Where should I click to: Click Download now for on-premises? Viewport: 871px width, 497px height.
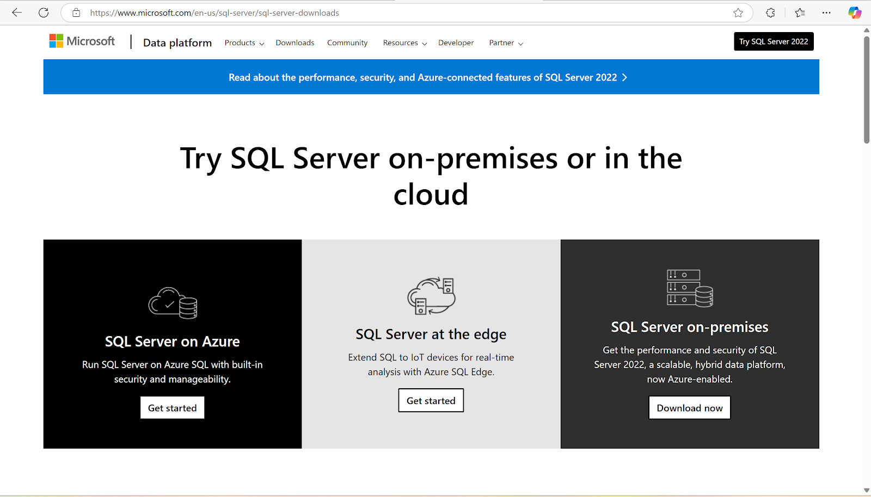pos(690,408)
